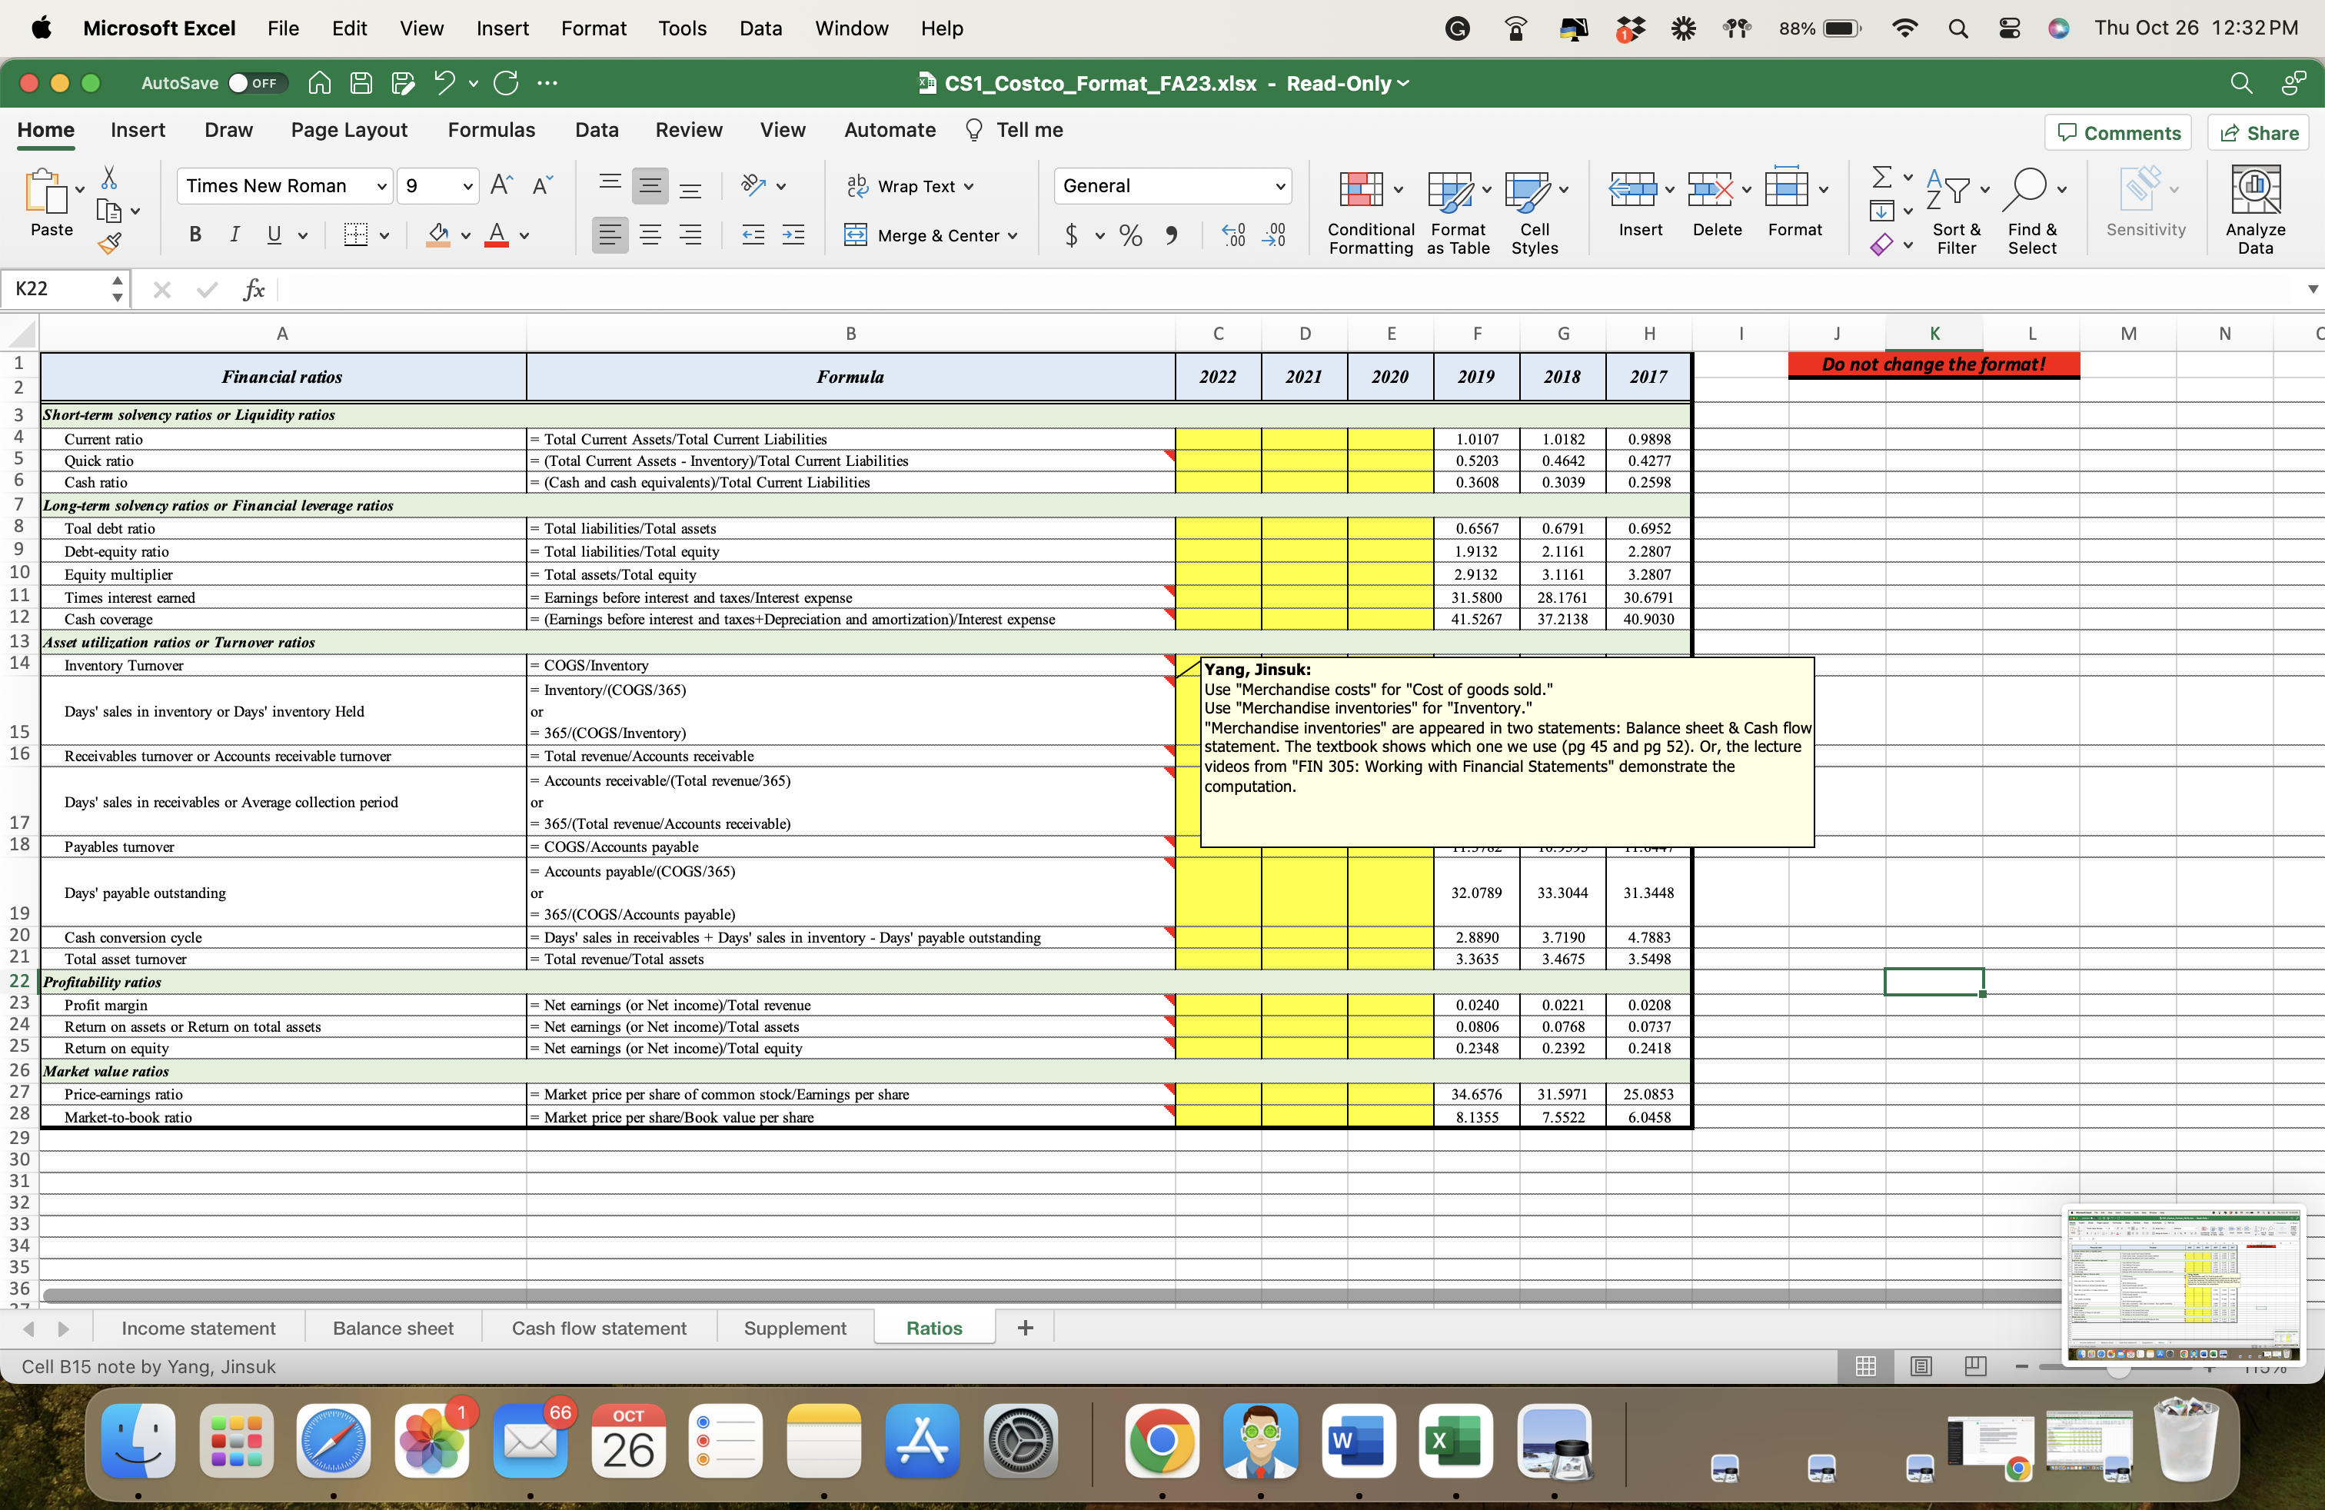This screenshot has width=2325, height=1510.
Task: Toggle Align Right alignment
Action: [690, 234]
